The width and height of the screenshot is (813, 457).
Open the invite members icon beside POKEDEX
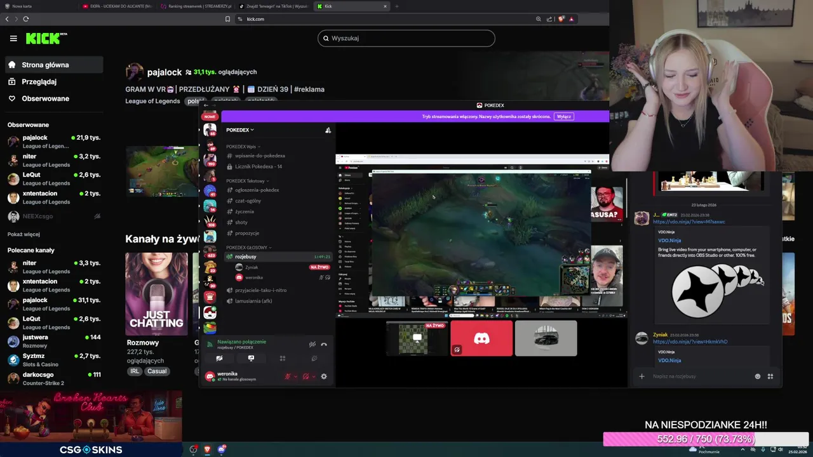[328, 130]
